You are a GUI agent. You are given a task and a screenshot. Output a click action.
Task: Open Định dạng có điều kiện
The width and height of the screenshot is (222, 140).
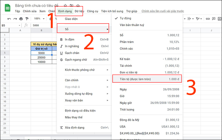pyautogui.click(x=84, y=111)
